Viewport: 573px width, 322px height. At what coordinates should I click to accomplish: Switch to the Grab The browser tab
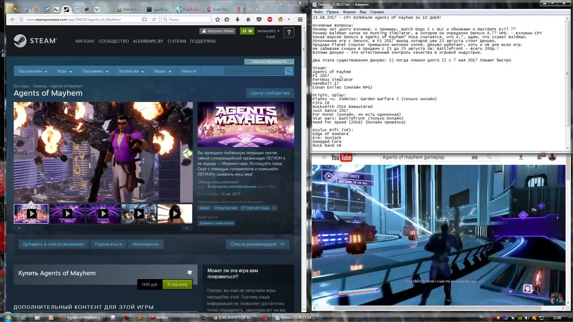click(x=219, y=9)
